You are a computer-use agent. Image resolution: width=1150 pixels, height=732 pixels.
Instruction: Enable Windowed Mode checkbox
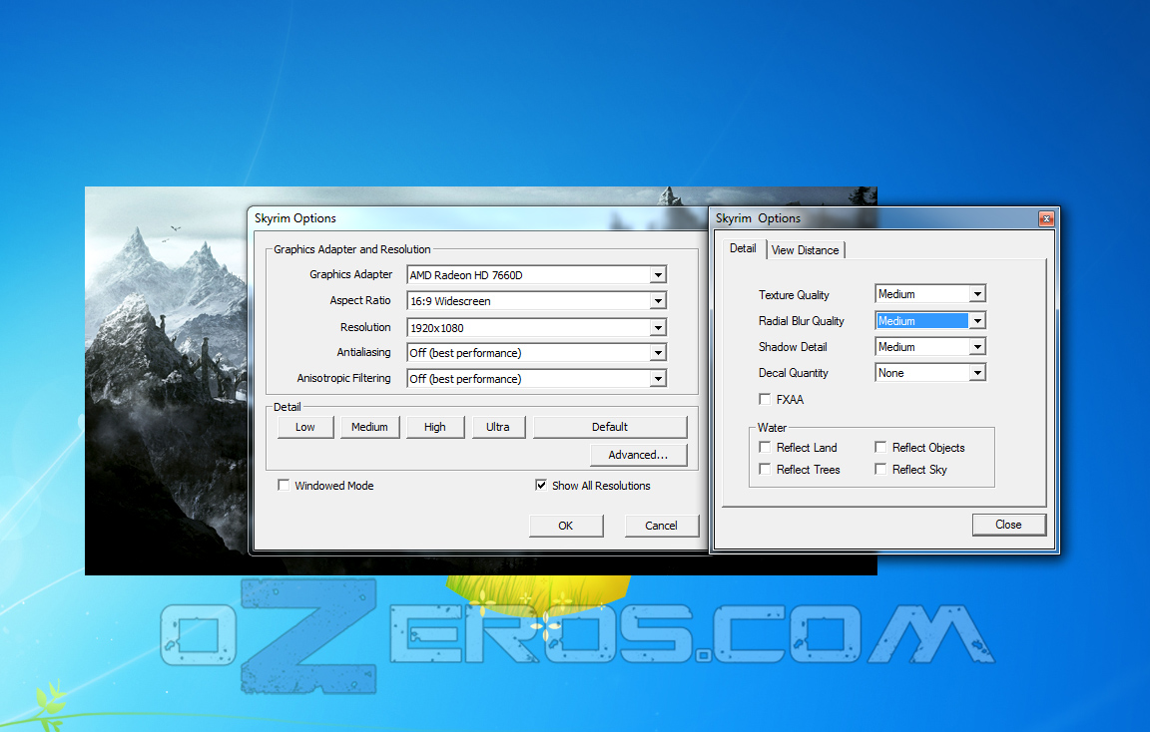pos(284,485)
